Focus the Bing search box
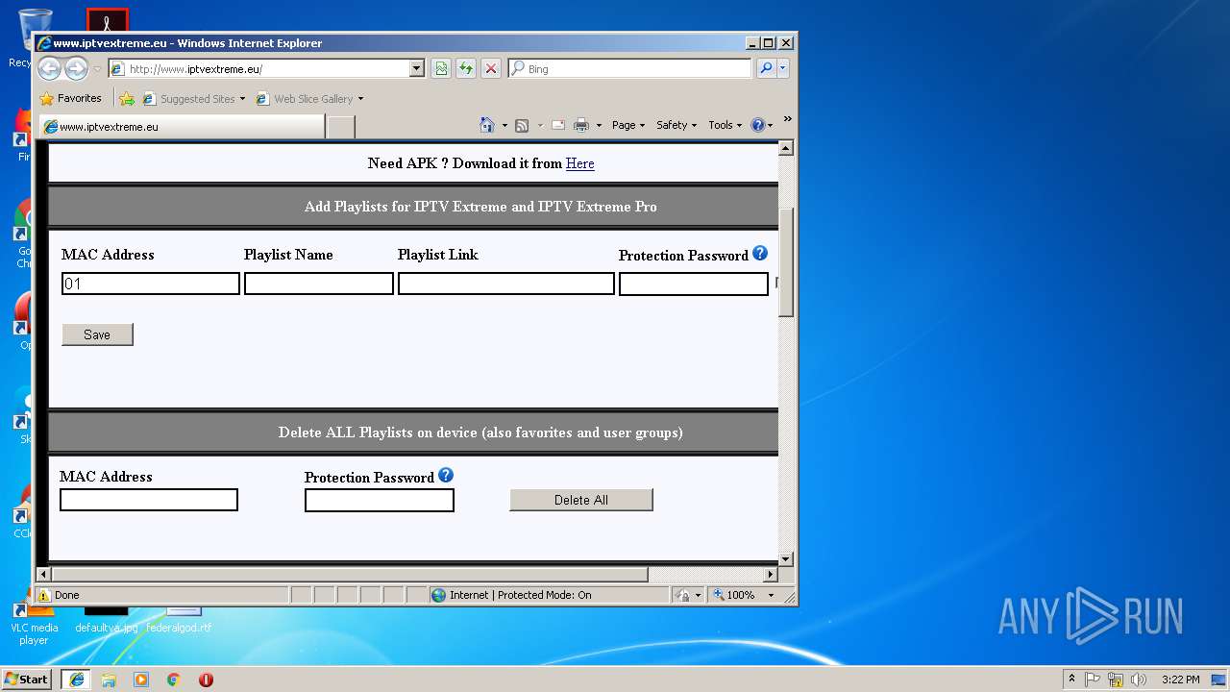The height and width of the screenshot is (692, 1230). (629, 68)
